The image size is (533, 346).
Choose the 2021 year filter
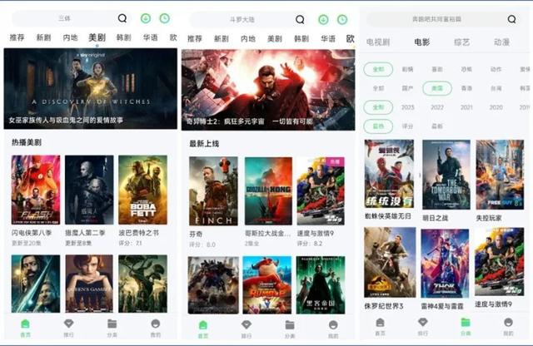point(466,107)
